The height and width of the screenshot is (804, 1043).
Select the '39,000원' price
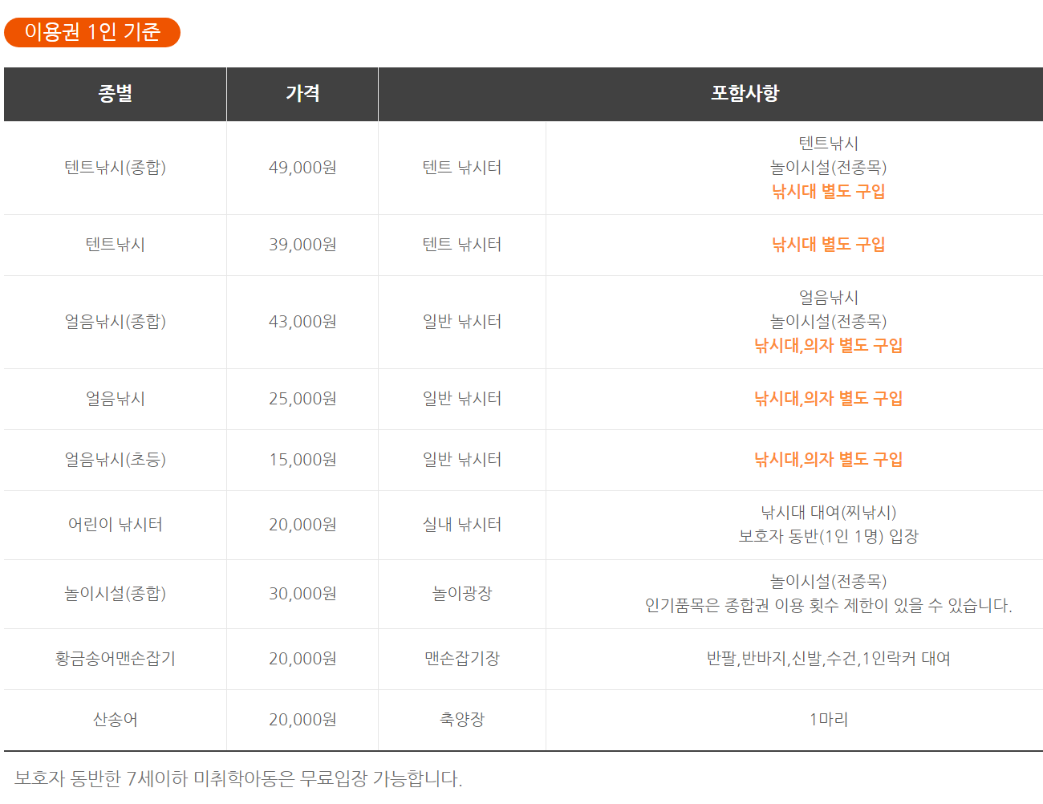tap(302, 245)
